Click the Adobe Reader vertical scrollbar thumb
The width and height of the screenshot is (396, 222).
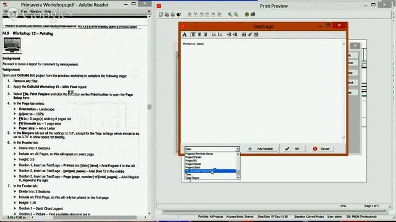[149, 107]
